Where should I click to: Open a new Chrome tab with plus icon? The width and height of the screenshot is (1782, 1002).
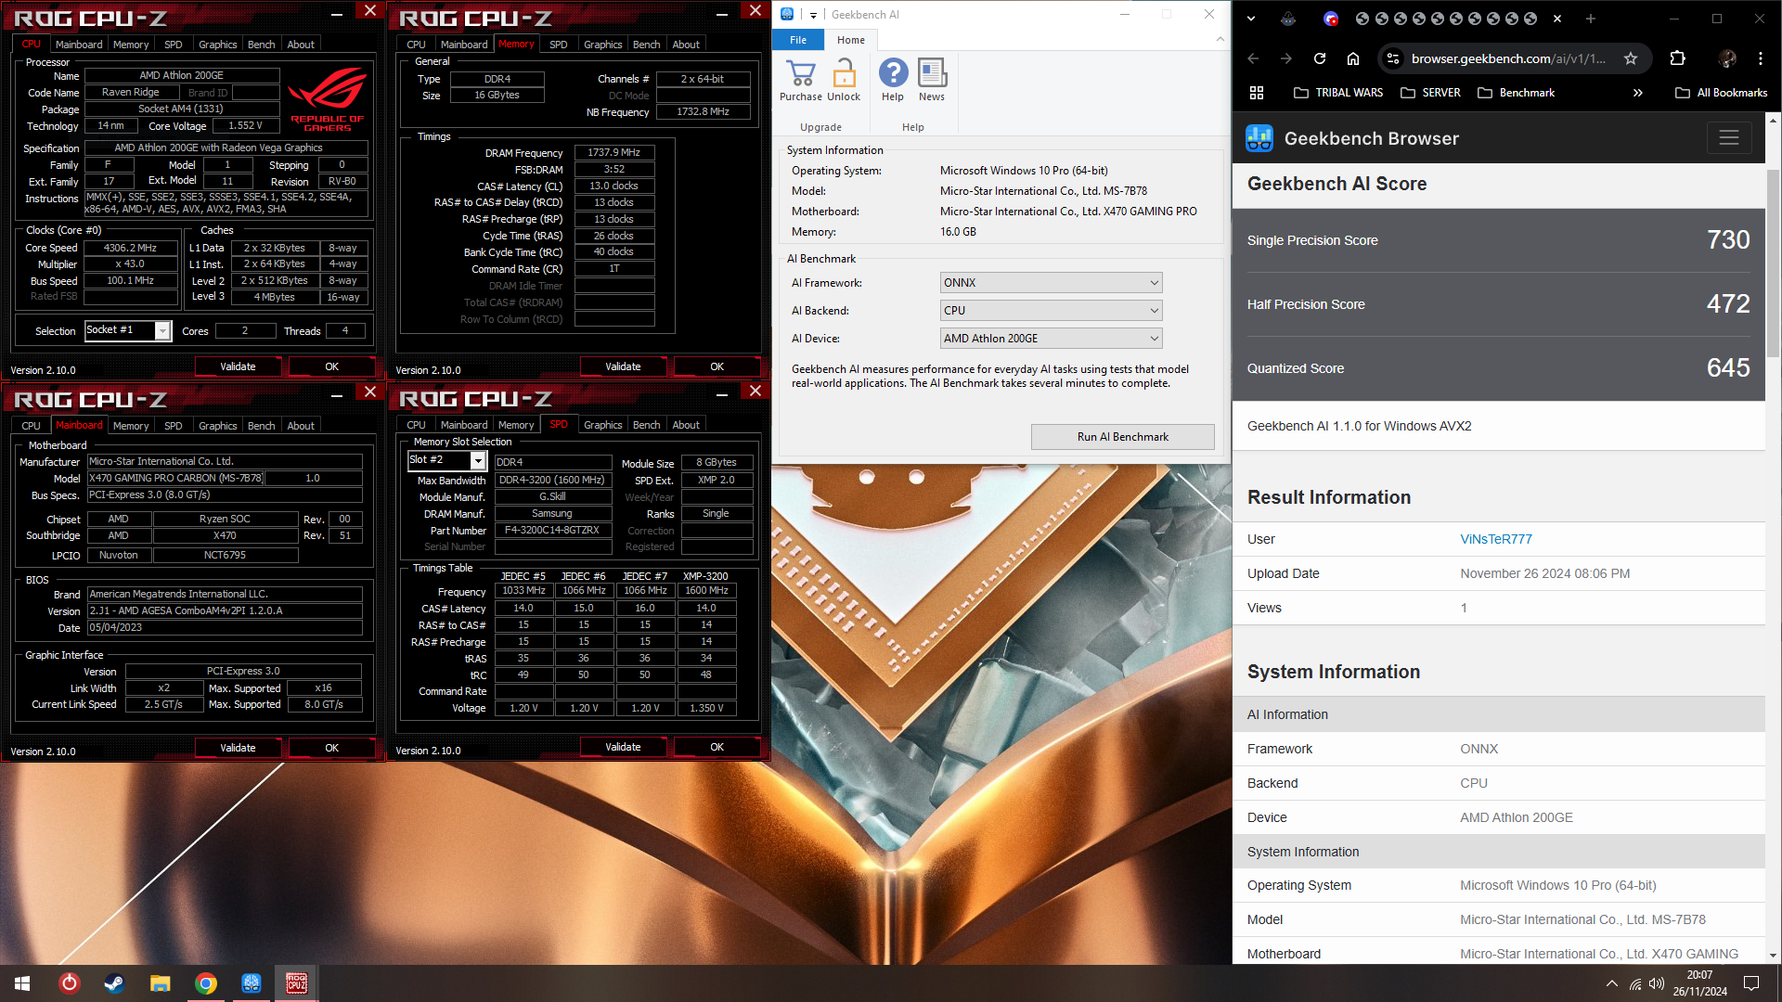(1590, 19)
